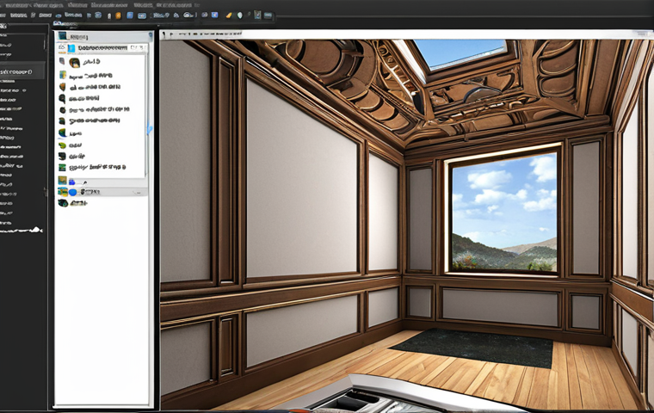654x413 pixels.
Task: Click the framed picture icon in the toolbar
Action: 257,15
